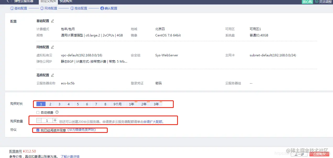Select step 4 确认配置
The width and height of the screenshot is (333, 158).
coord(109,8)
